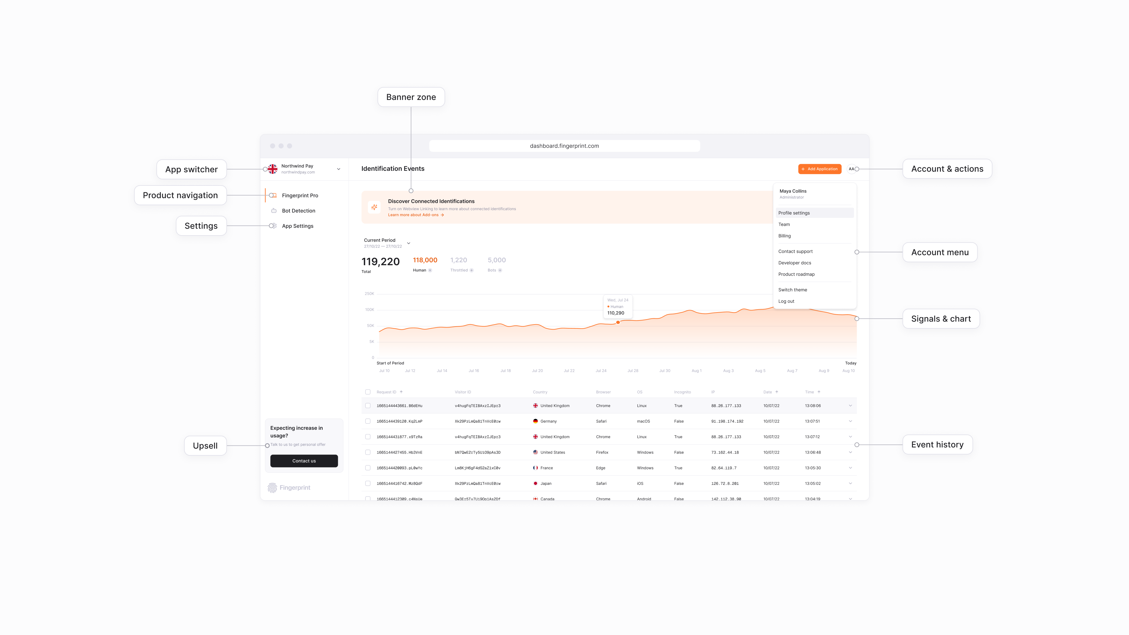Click the dashboard.fingerprint.com address bar
Viewport: 1129px width, 635px height.
(564, 146)
